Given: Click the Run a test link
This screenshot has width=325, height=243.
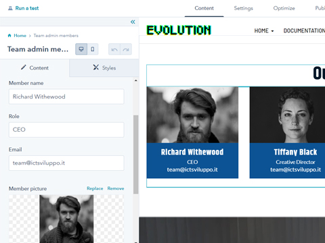Looking at the screenshot, I should coord(27,8).
